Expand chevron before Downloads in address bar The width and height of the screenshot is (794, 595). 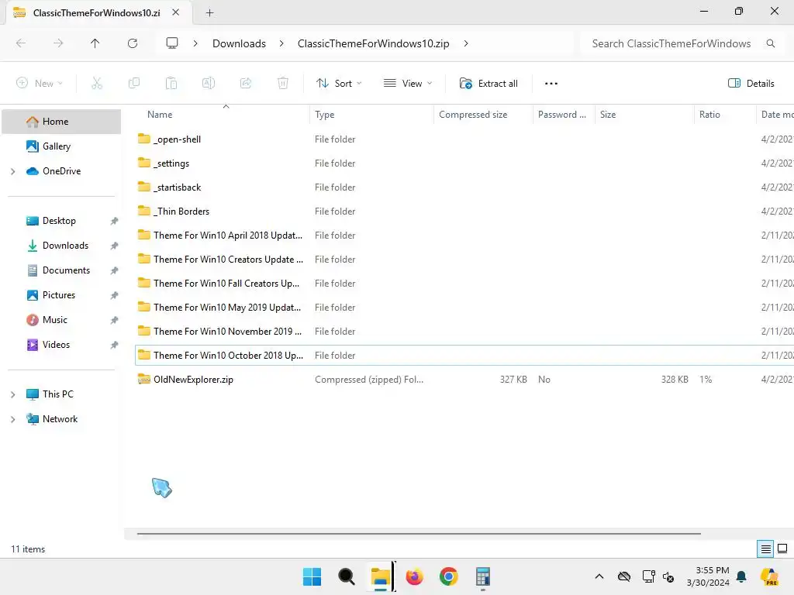(195, 43)
